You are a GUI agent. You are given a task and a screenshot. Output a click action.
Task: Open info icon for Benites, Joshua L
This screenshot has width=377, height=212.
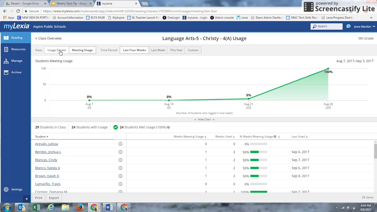coord(120,152)
